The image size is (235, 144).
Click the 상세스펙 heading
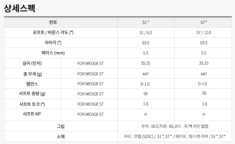pos(20,8)
